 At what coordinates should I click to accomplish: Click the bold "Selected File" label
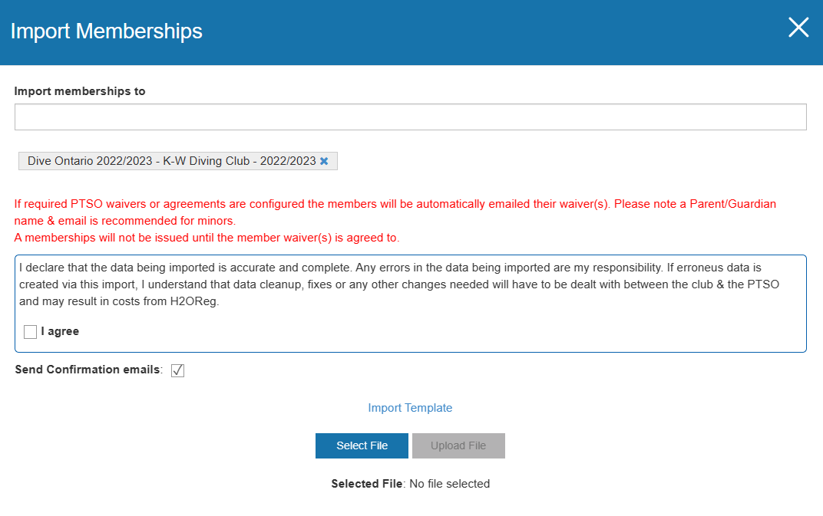point(367,484)
